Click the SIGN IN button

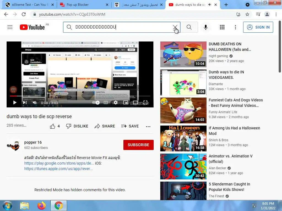click(258, 27)
